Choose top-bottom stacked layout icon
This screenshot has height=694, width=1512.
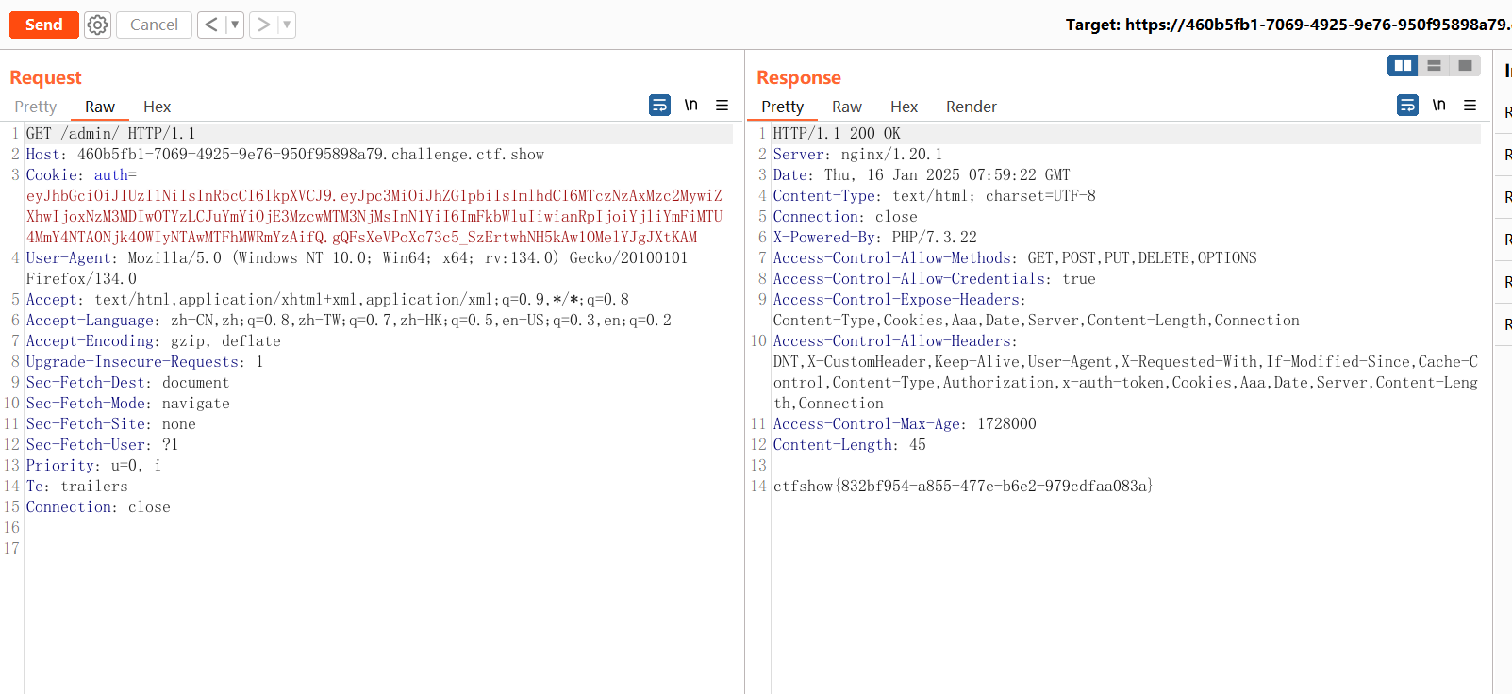pos(1434,65)
